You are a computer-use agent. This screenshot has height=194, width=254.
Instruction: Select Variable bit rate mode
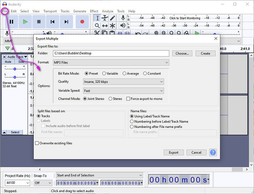[x=110, y=73]
